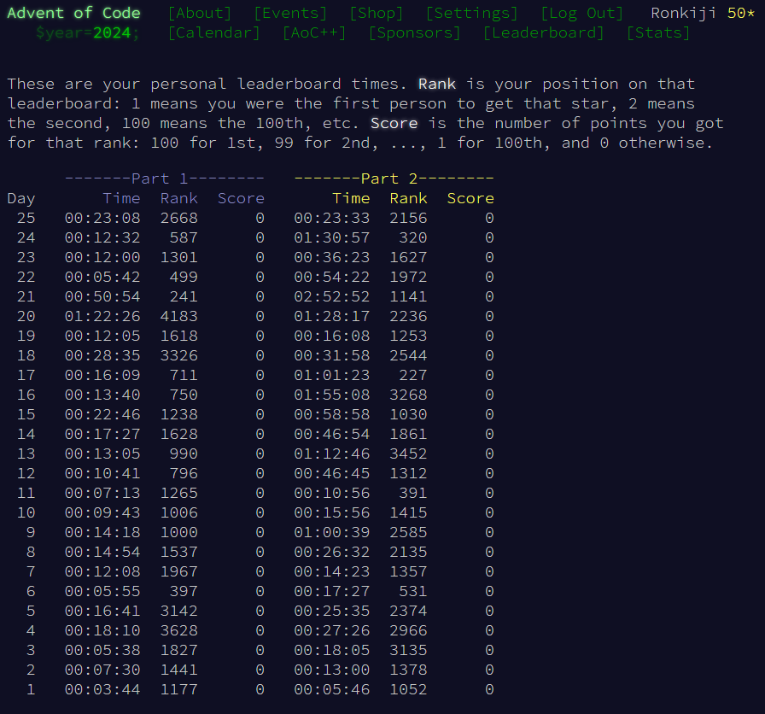
Task: Click Day 6 in the leaderboard table
Action: [31, 591]
